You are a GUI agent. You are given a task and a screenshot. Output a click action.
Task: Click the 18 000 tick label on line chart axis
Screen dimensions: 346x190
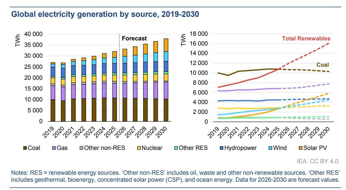pos(199,34)
